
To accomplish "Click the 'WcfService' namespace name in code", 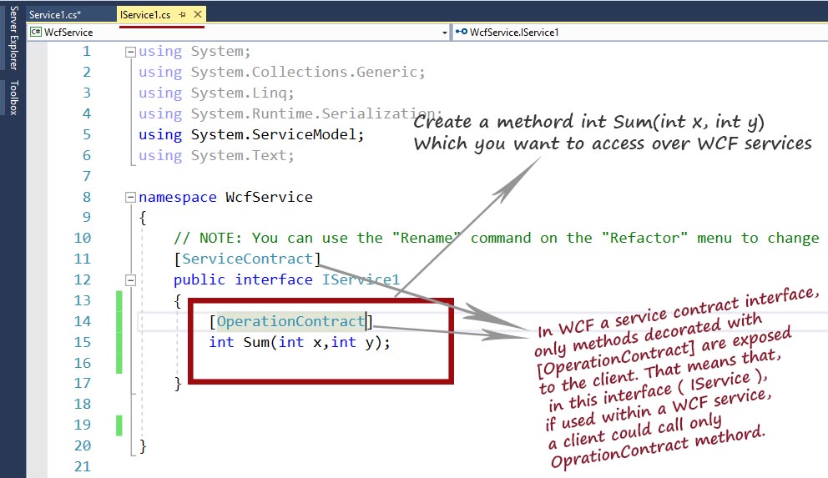I will [269, 198].
